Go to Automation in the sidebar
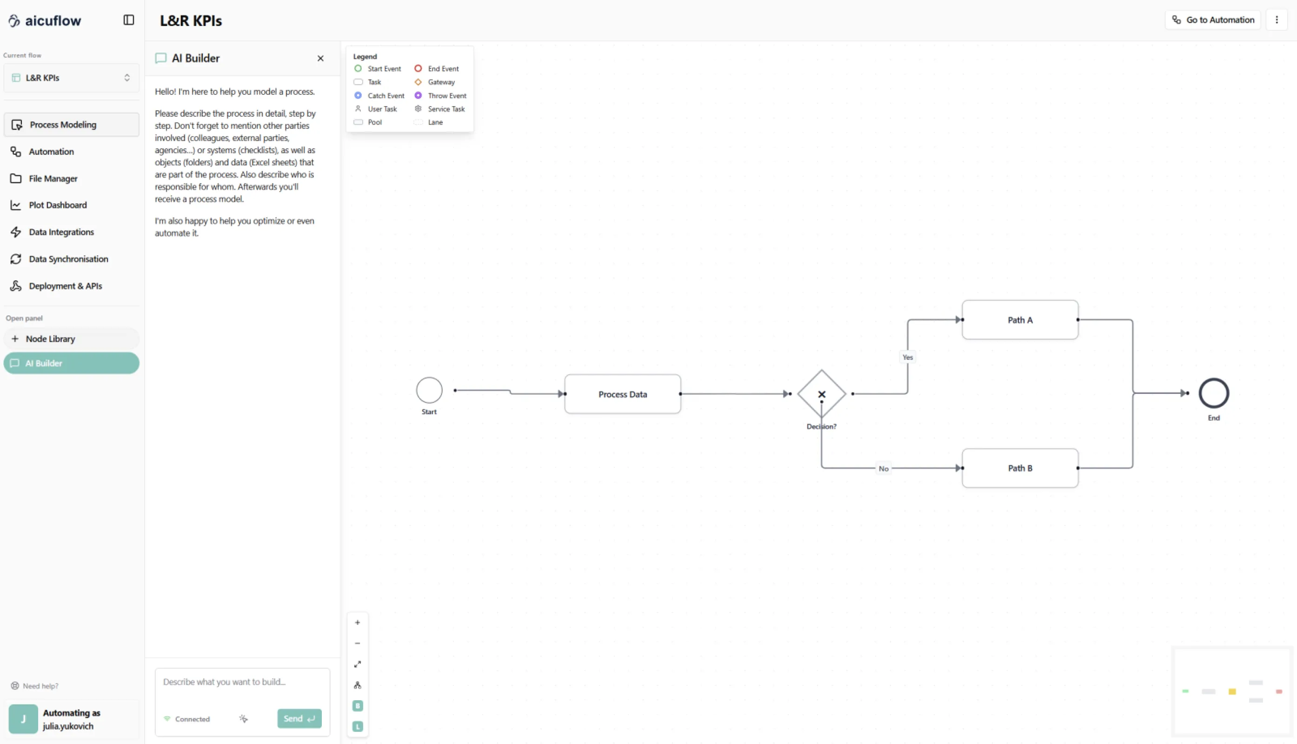The width and height of the screenshot is (1297, 744). click(x=72, y=152)
